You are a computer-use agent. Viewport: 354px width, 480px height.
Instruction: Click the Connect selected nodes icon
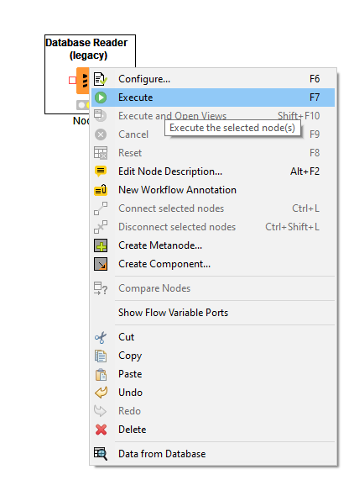tap(101, 208)
